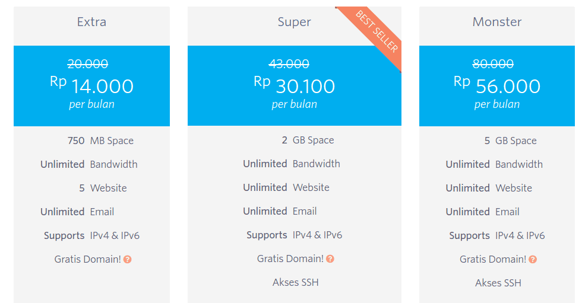
Task: Click Gratis Domain text in Monster plan
Action: click(493, 260)
